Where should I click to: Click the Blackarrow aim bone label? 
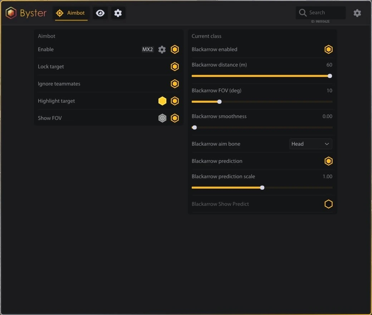click(x=216, y=144)
